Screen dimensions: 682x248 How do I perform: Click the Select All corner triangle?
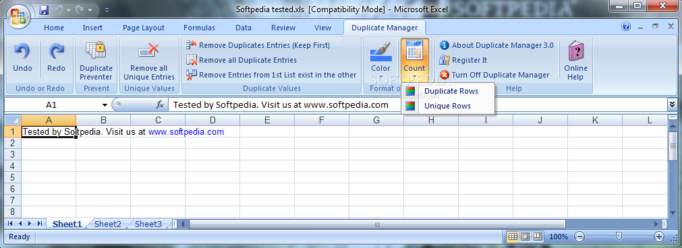(x=13, y=121)
